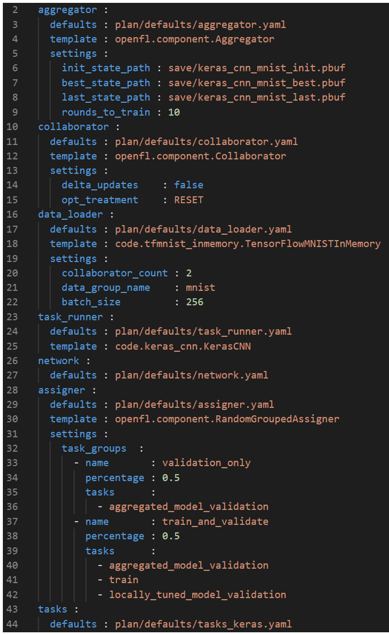389x634 pixels.
Task: Click the code.keras_cnn.KerasCNN template value
Action: click(x=183, y=346)
